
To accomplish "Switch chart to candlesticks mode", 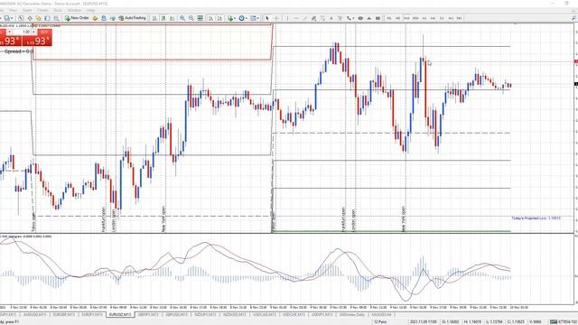I will click(x=163, y=18).
